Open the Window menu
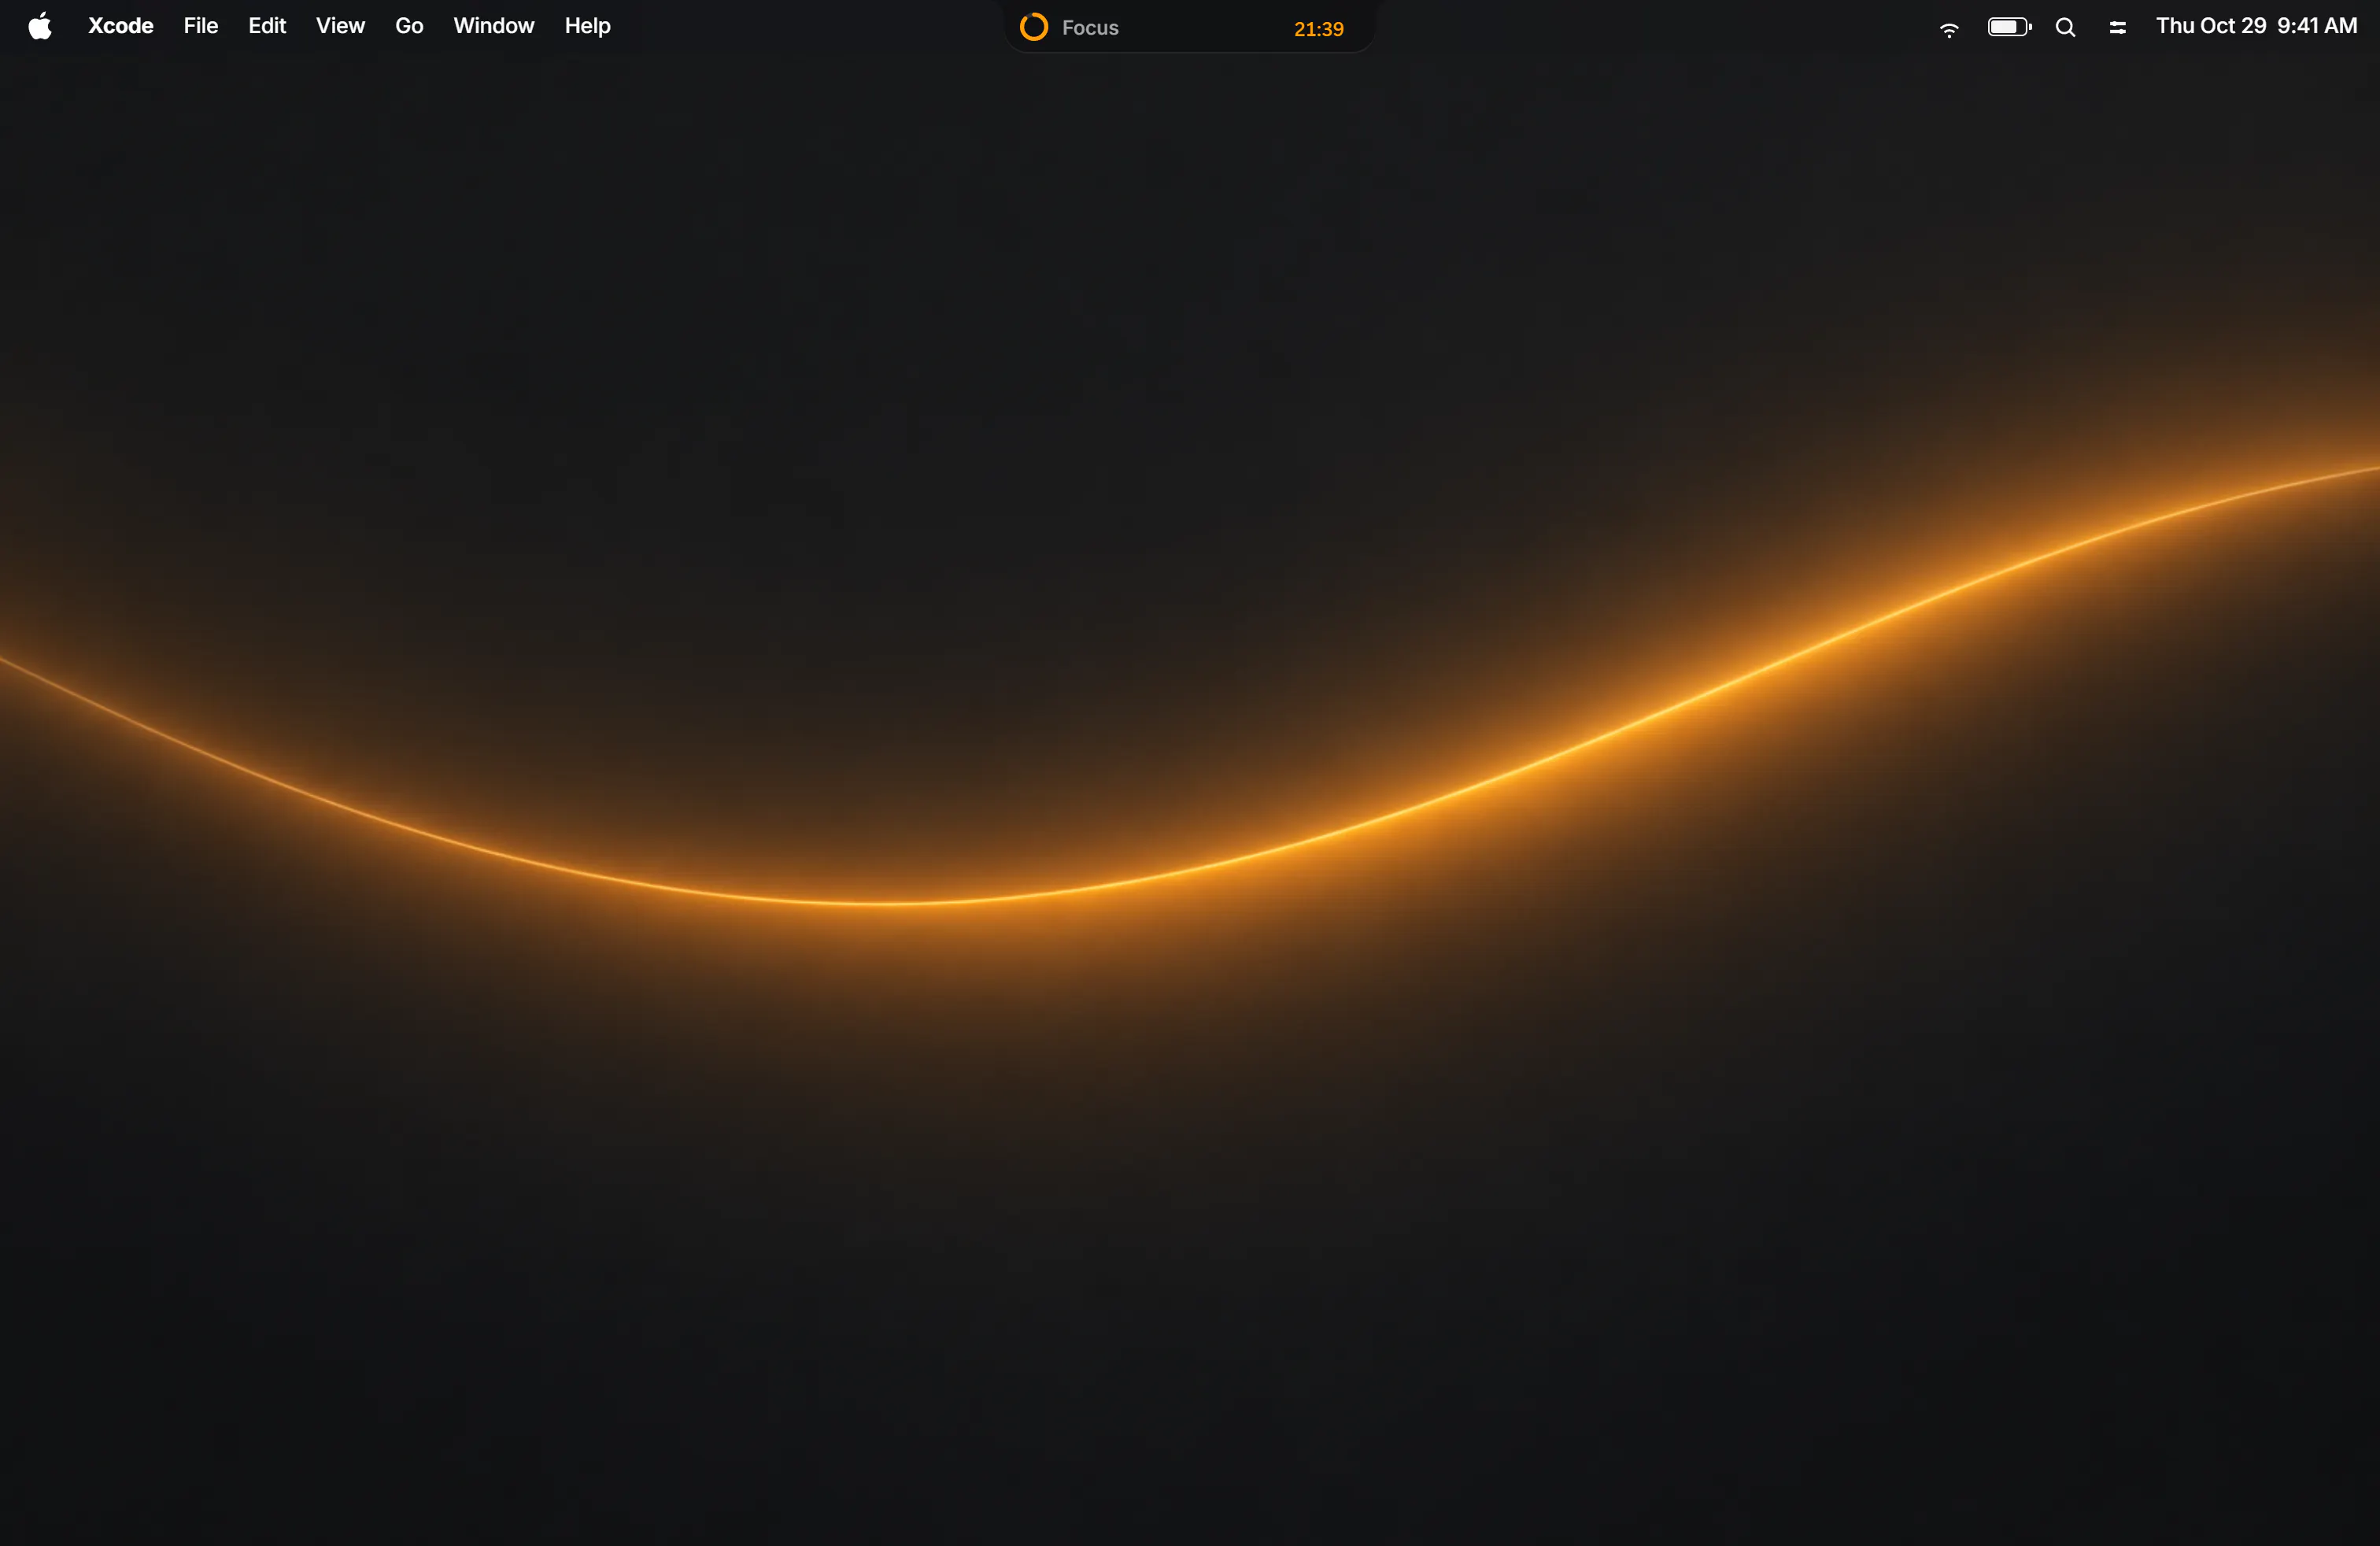The width and height of the screenshot is (2380, 1546). point(494,26)
